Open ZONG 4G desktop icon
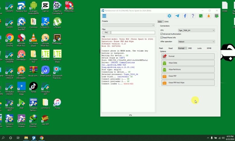 tap(45, 55)
